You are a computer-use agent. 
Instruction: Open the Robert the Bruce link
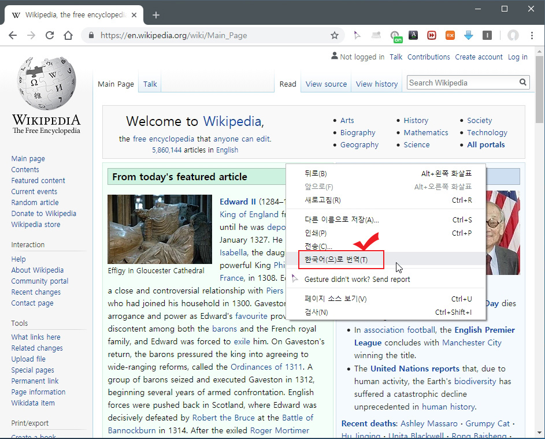[223, 418]
